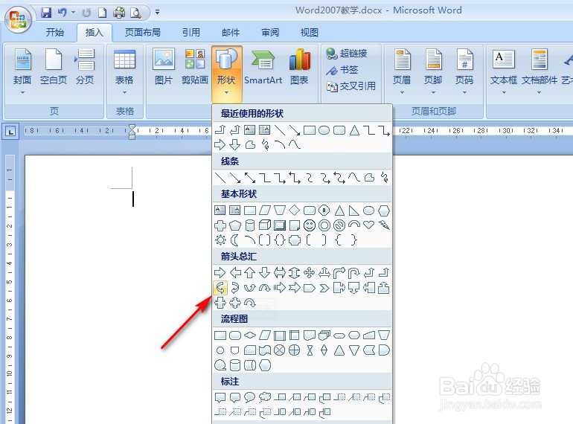Open the 视图 tab
This screenshot has width=573, height=424.
point(309,33)
